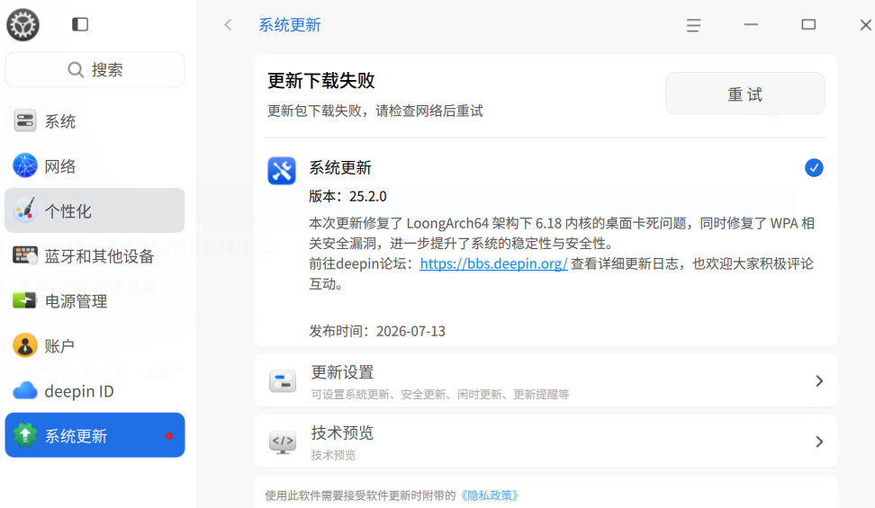The width and height of the screenshot is (875, 508).
Task: Uncheck the 系统更新 blue checkmark
Action: 814,168
